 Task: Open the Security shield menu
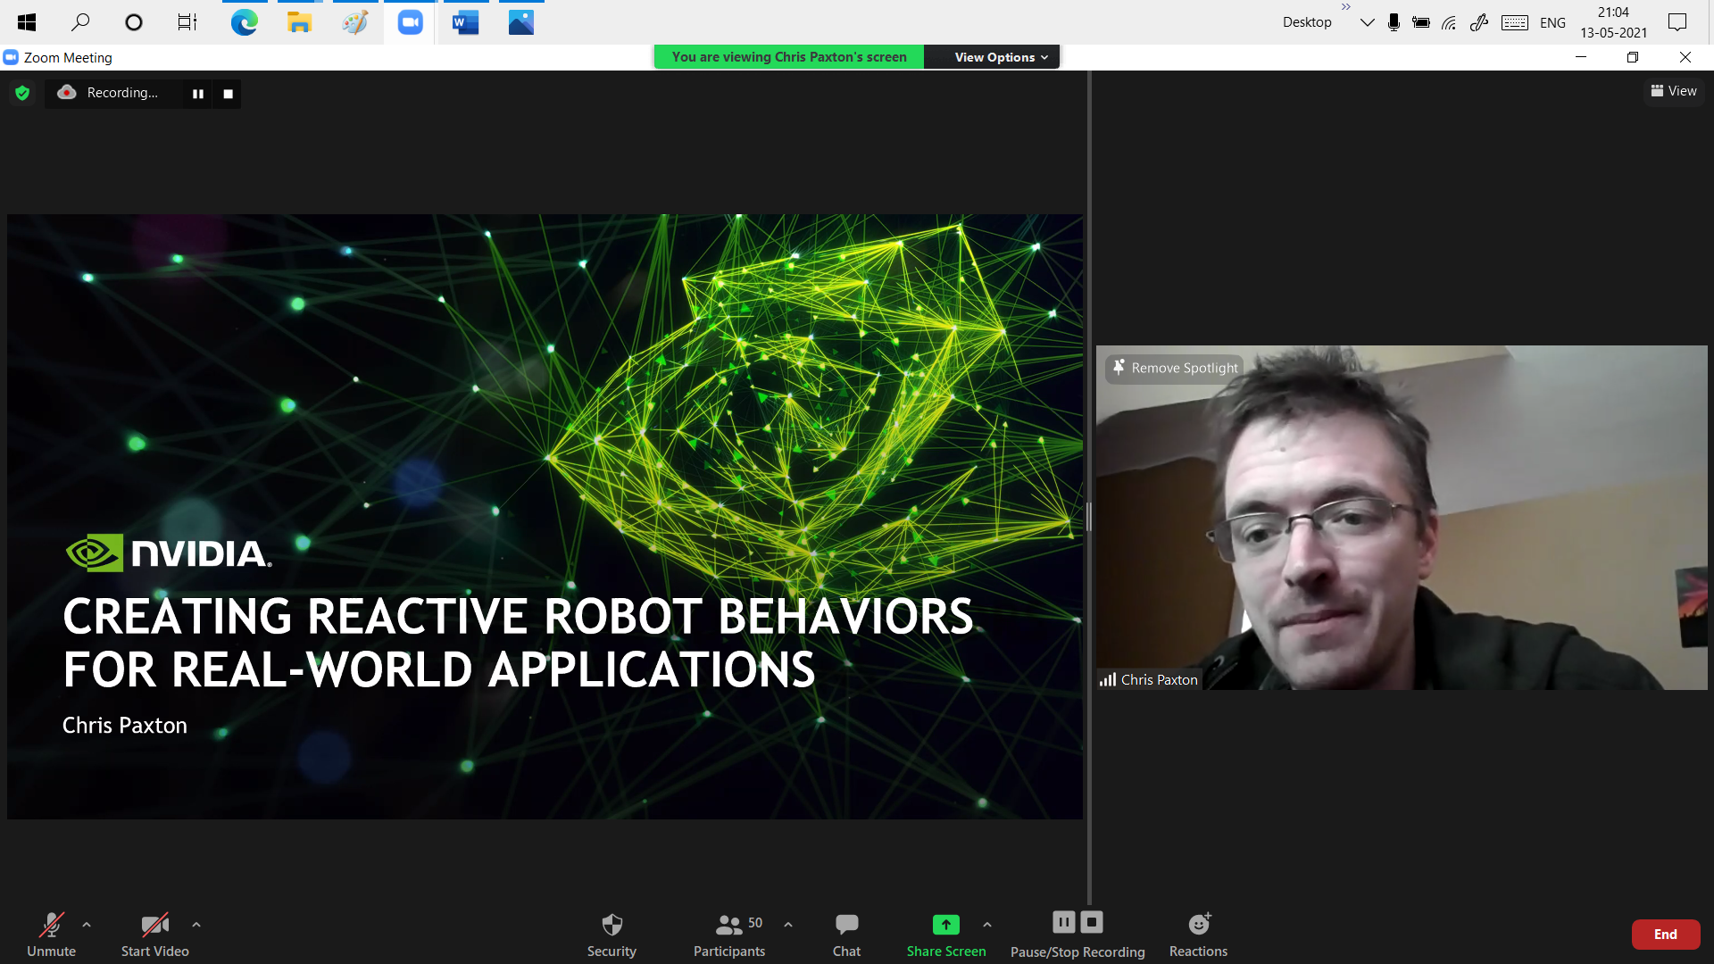pos(612,934)
